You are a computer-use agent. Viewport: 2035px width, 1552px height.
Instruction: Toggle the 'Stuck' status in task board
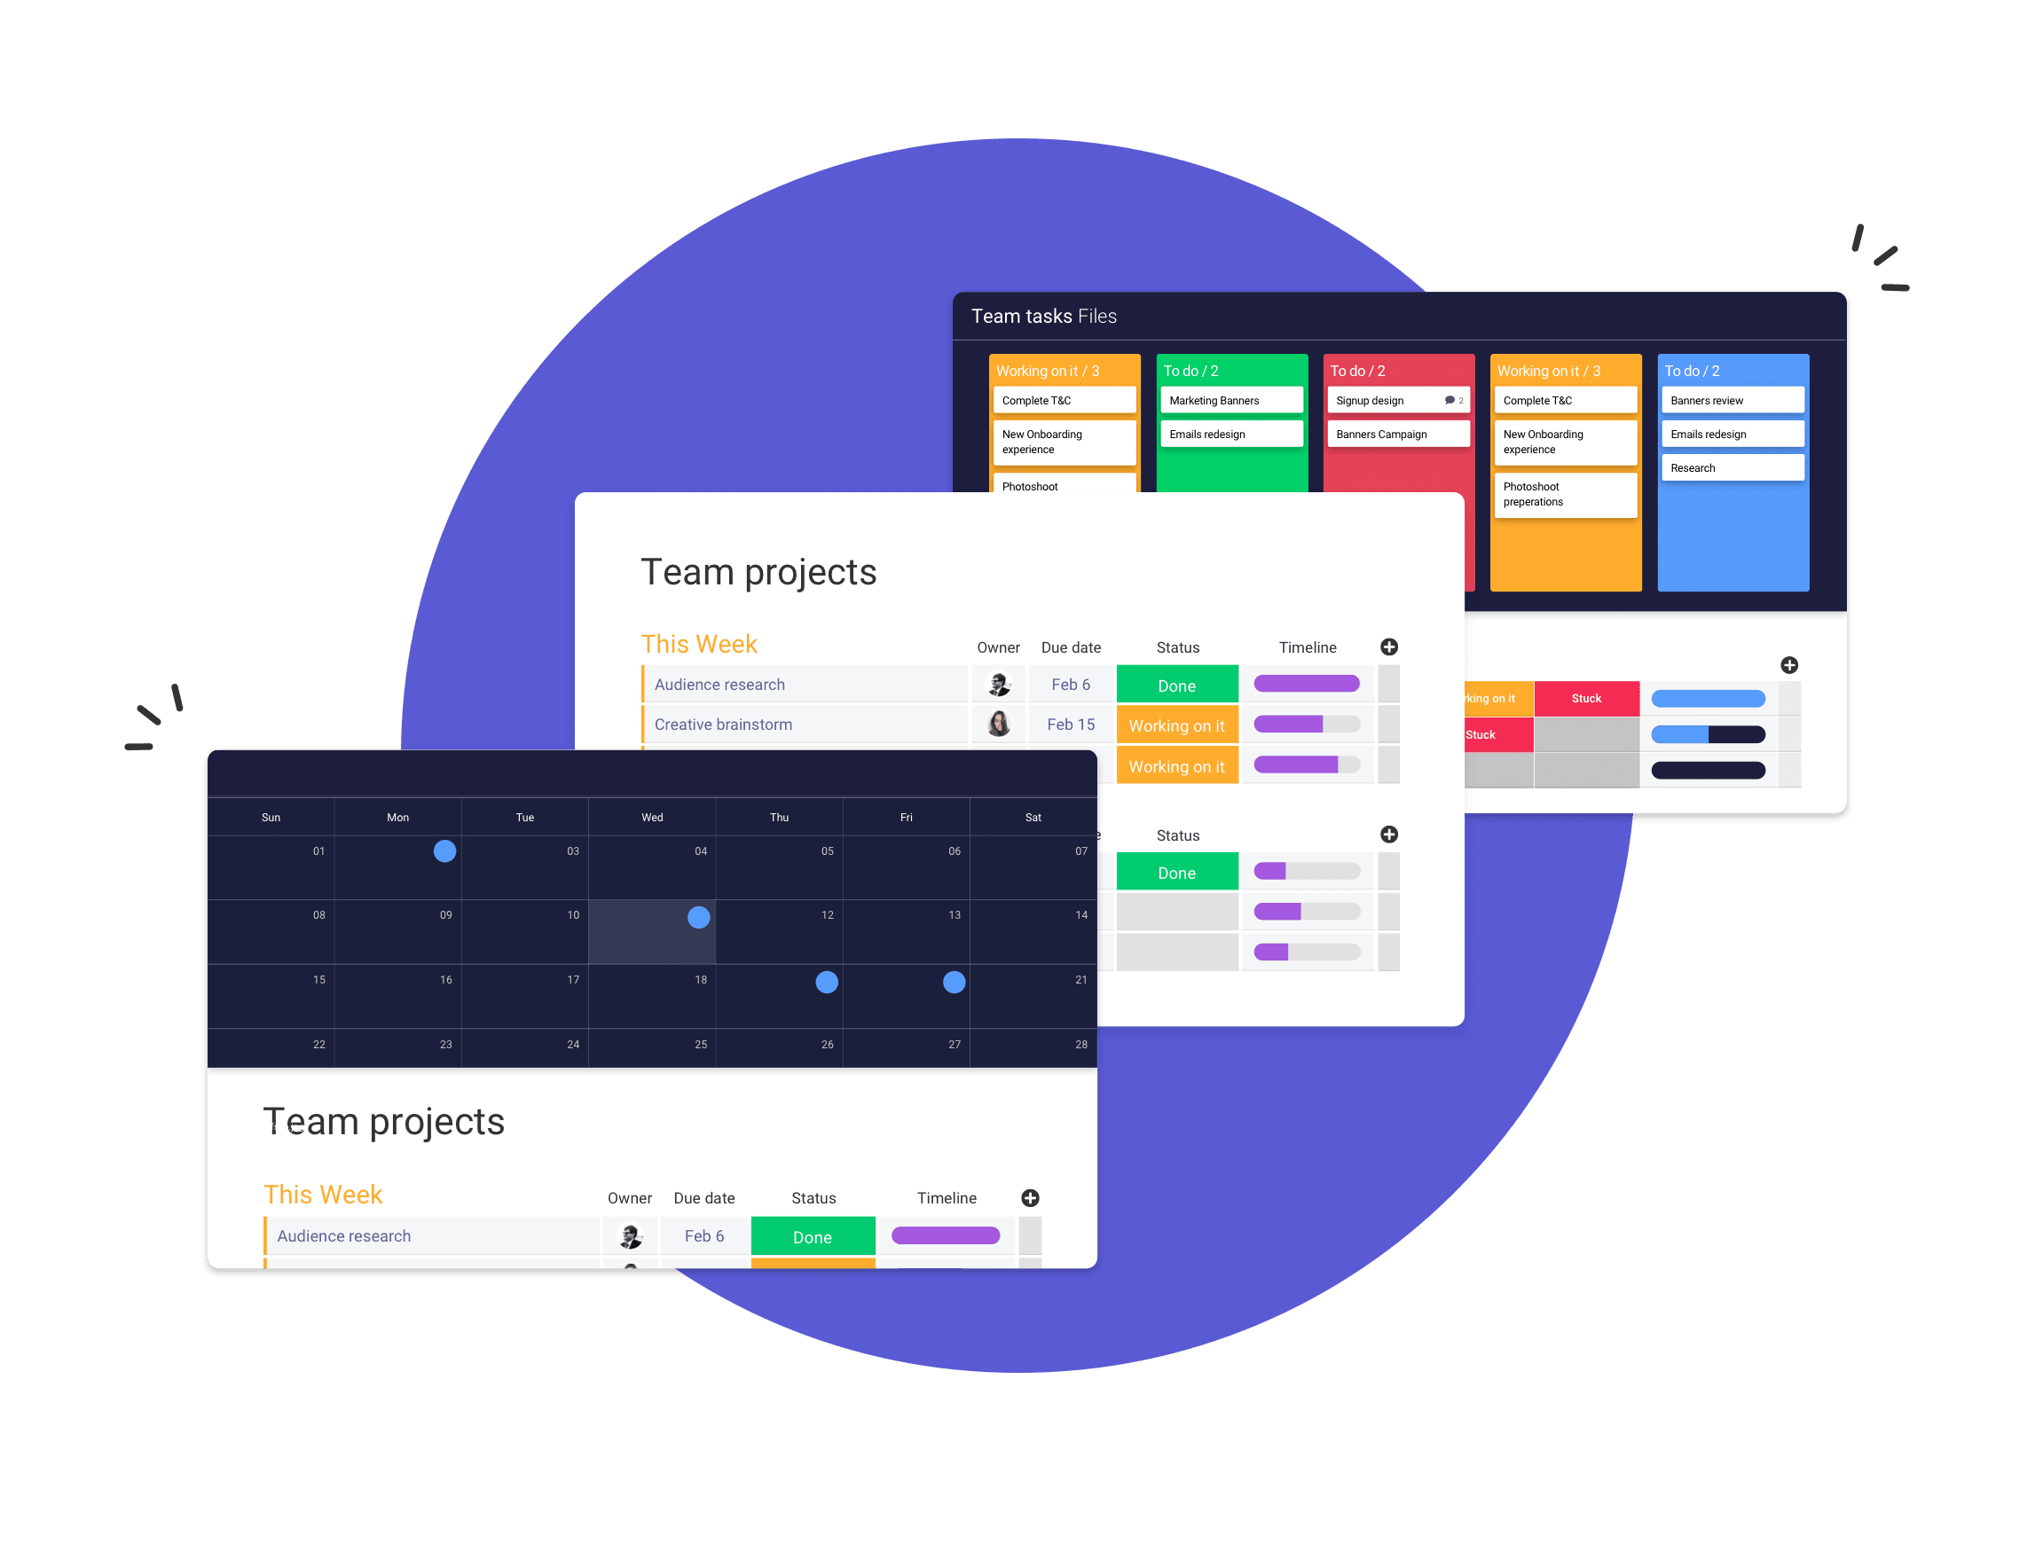click(x=1587, y=701)
